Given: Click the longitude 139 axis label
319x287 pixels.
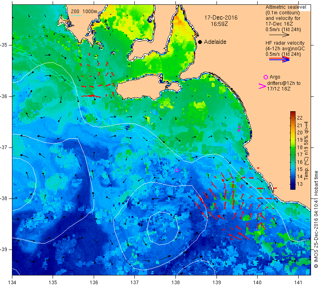Looking at the screenshot, I should [217, 283].
